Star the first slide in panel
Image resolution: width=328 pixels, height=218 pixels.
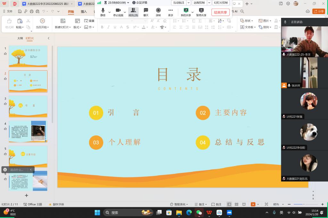5,54
